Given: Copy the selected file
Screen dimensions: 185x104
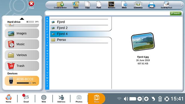Looking at the screenshot, I should (87, 5).
